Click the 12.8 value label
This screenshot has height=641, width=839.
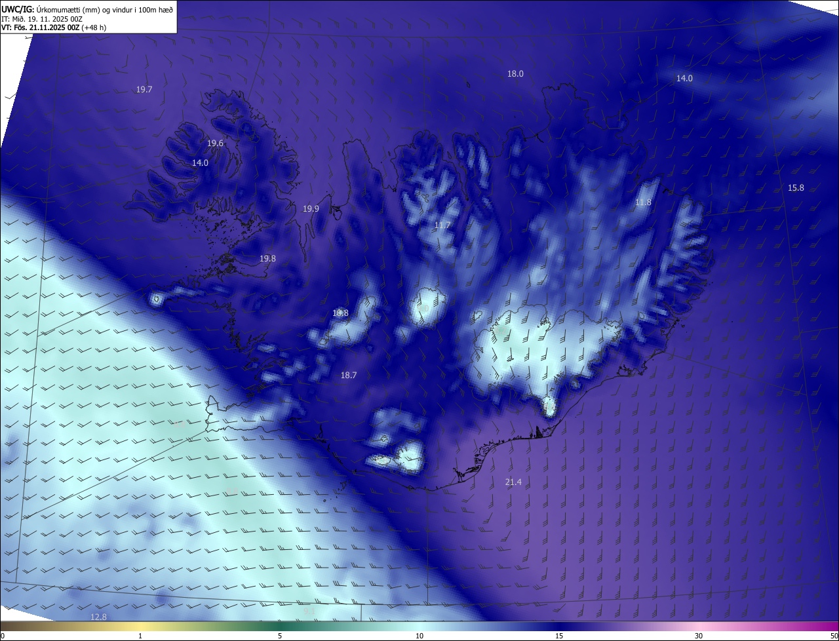click(98, 617)
